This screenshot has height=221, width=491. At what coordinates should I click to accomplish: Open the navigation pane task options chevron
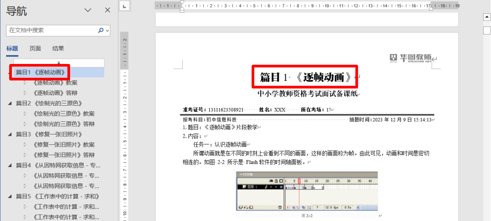pyautogui.click(x=87, y=10)
